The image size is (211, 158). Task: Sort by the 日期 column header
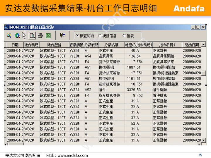click(15, 45)
